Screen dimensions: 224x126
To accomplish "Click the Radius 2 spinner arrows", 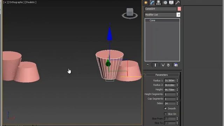I will pyautogui.click(x=177, y=85).
